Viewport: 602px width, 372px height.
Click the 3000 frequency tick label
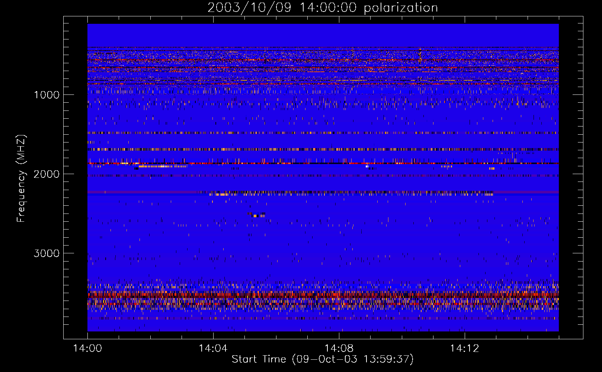[x=47, y=253]
